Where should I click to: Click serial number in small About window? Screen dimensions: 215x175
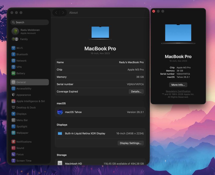tap(183, 74)
